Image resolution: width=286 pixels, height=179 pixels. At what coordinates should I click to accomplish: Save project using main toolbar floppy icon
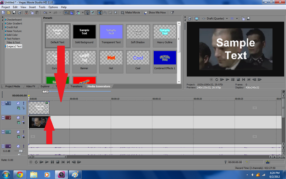[14, 13]
